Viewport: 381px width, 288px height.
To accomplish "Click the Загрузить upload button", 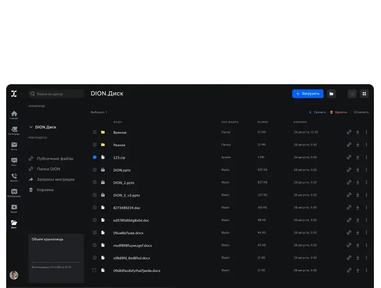I will 308,94.
